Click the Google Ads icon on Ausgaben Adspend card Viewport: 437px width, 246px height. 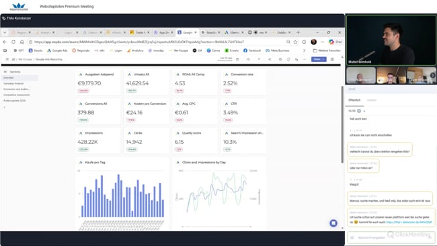(x=81, y=75)
